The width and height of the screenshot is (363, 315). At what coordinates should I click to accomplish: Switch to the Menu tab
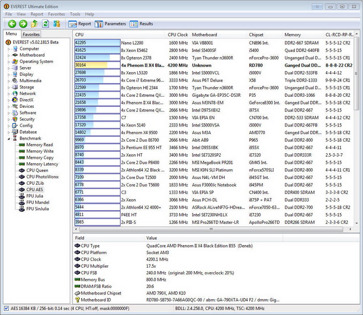[12, 34]
